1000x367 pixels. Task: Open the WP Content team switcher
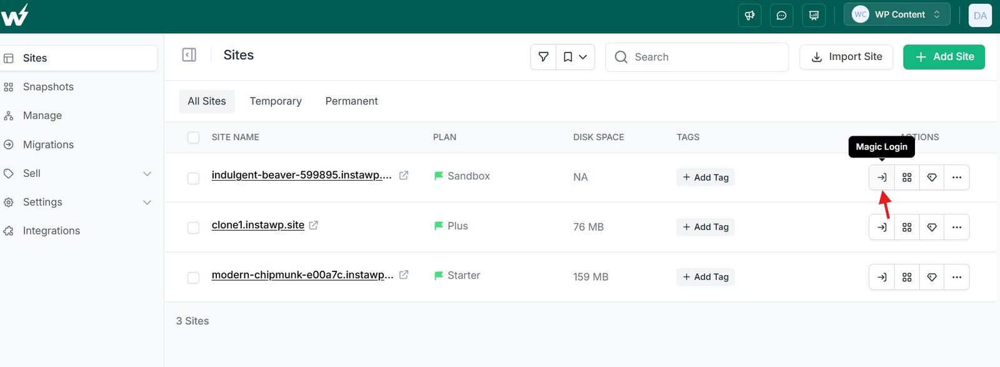point(897,14)
